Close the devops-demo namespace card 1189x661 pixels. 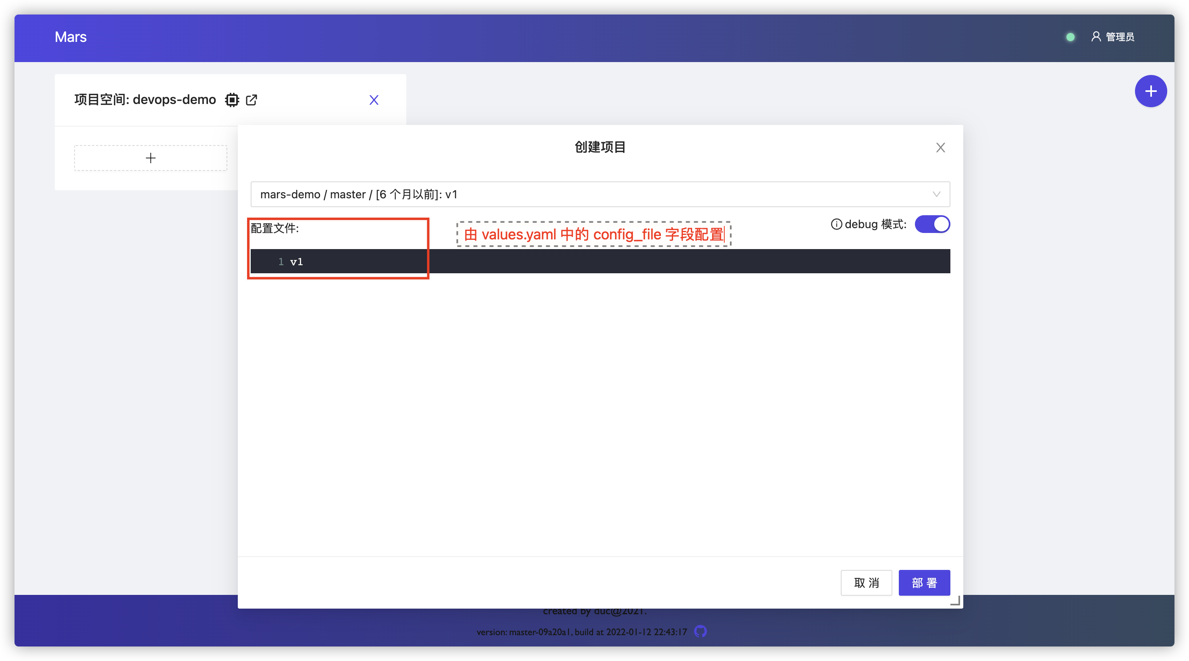pos(374,100)
